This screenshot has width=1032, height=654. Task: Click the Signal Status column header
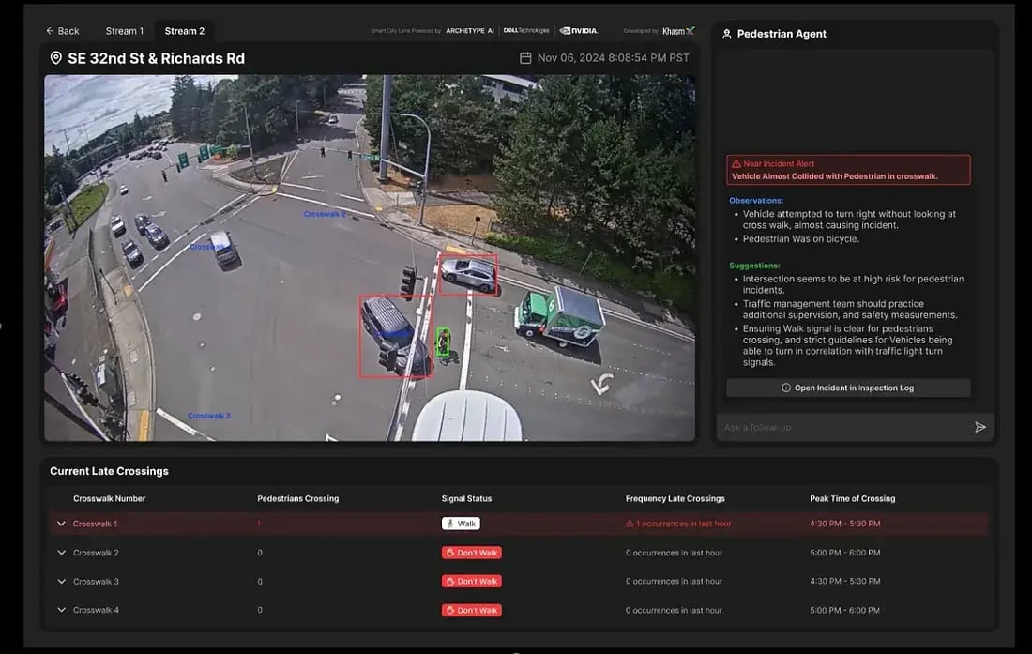466,499
